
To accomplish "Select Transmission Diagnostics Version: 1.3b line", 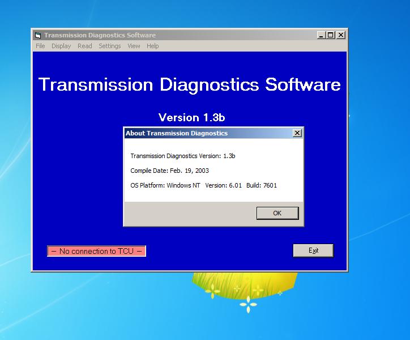I will (x=183, y=156).
